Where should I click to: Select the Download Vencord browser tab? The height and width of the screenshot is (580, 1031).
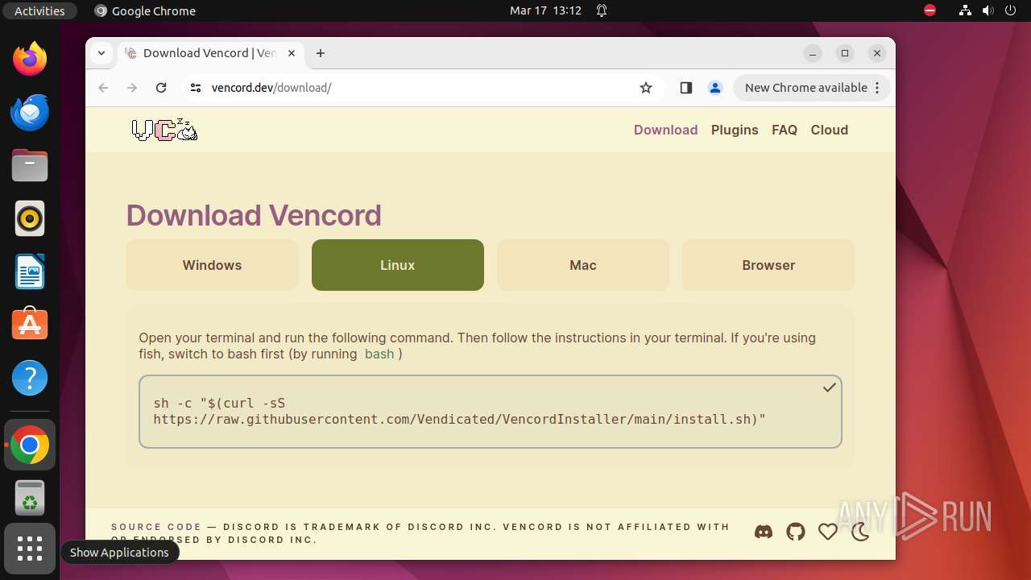pyautogui.click(x=211, y=53)
